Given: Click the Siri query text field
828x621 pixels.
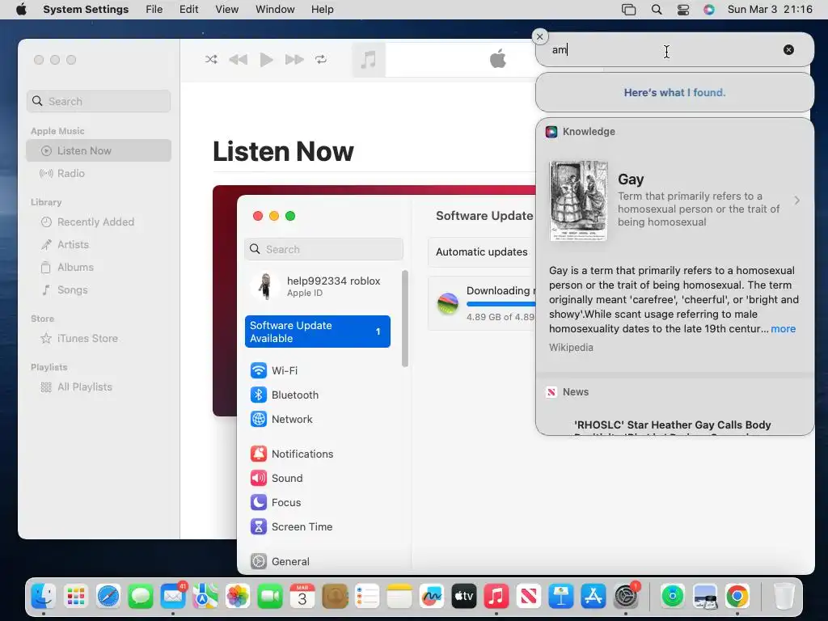Looking at the screenshot, I should [x=665, y=49].
